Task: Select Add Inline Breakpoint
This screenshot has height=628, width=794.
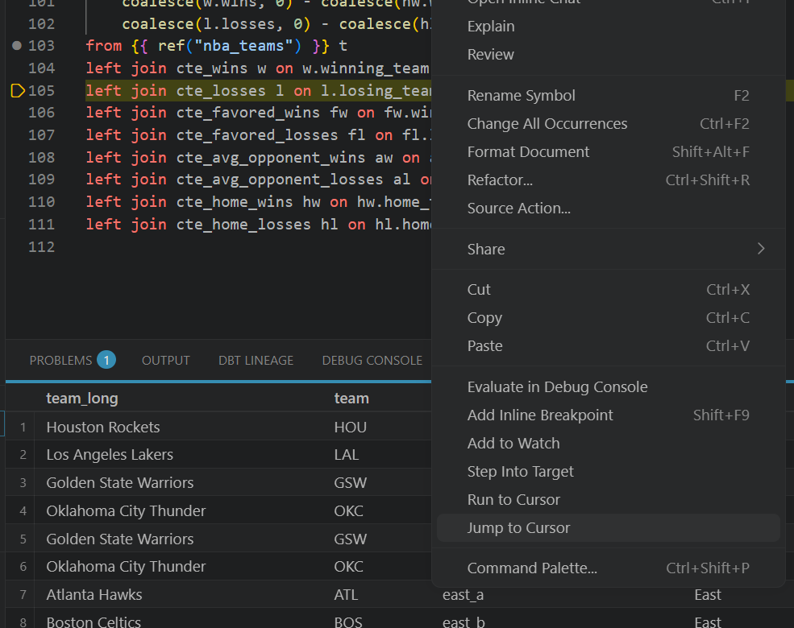Action: 608,415
